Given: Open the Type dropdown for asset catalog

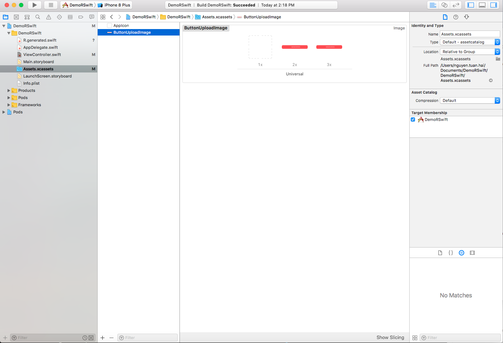Looking at the screenshot, I should (470, 42).
